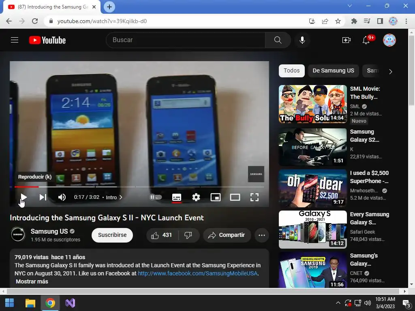Click the Suscribirse button
Viewport: 415px width, 311px height.
[x=112, y=235]
